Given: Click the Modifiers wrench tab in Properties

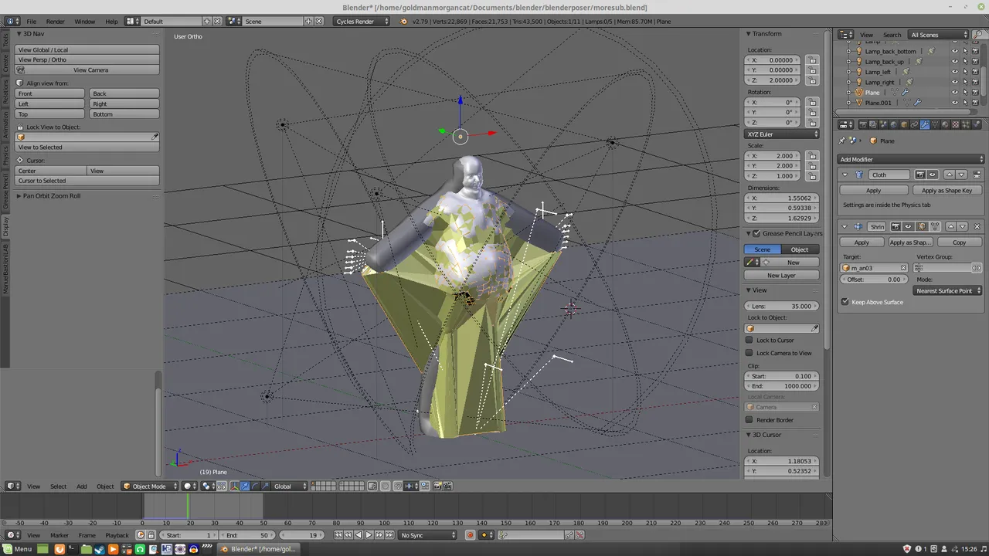Looking at the screenshot, I should coord(925,124).
